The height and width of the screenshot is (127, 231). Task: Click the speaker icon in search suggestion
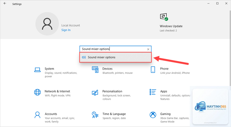click(84, 57)
